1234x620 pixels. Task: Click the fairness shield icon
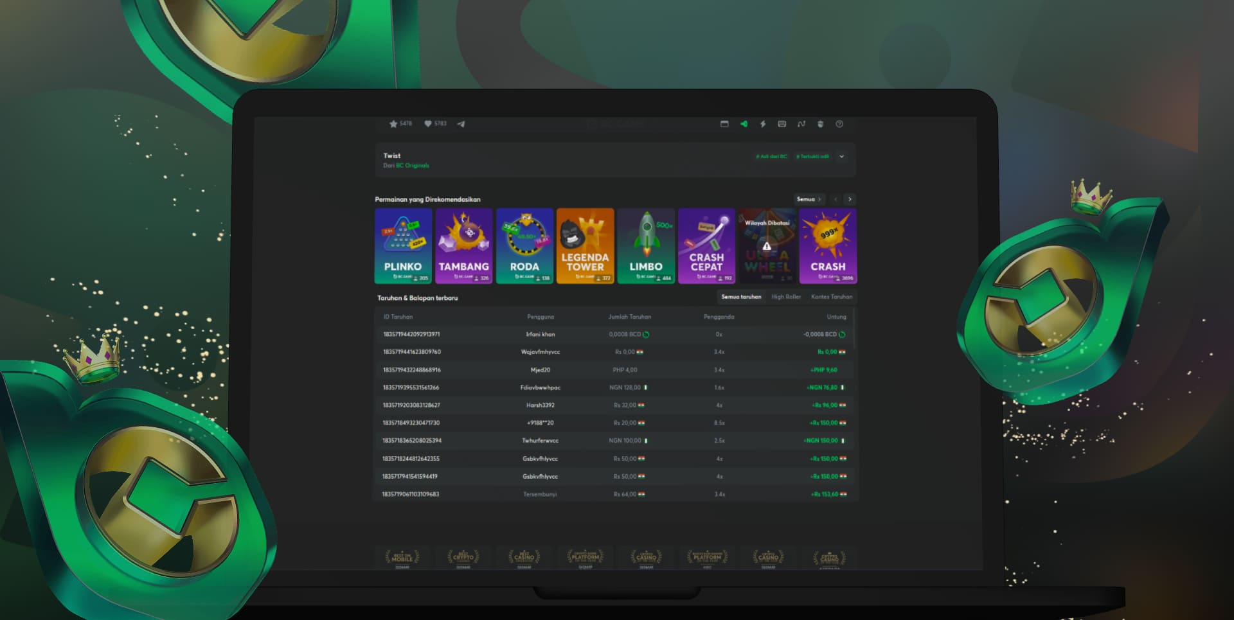pyautogui.click(x=820, y=124)
